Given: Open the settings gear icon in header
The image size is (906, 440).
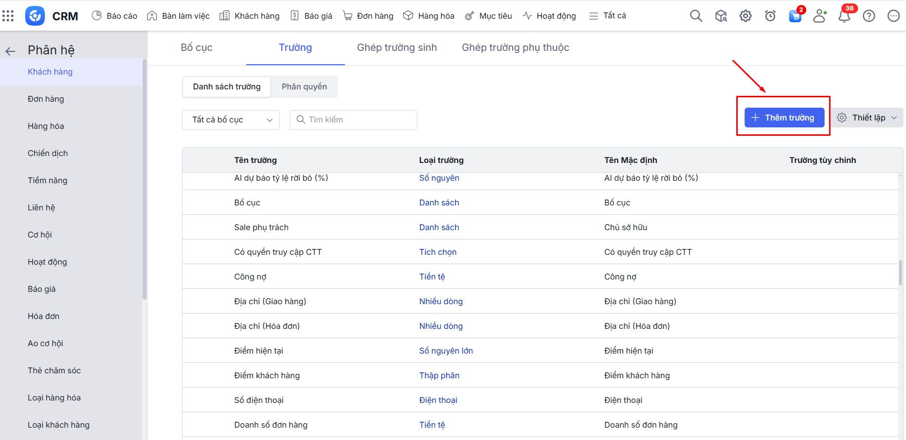Looking at the screenshot, I should pyautogui.click(x=745, y=16).
